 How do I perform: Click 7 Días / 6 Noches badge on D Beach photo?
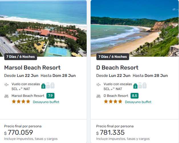point(113,57)
